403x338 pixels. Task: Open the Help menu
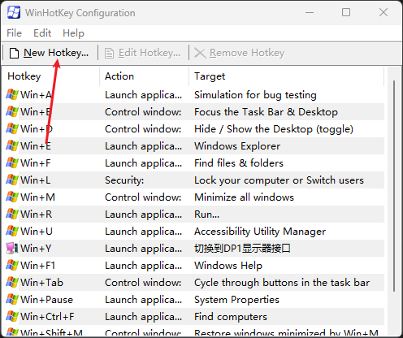point(73,33)
